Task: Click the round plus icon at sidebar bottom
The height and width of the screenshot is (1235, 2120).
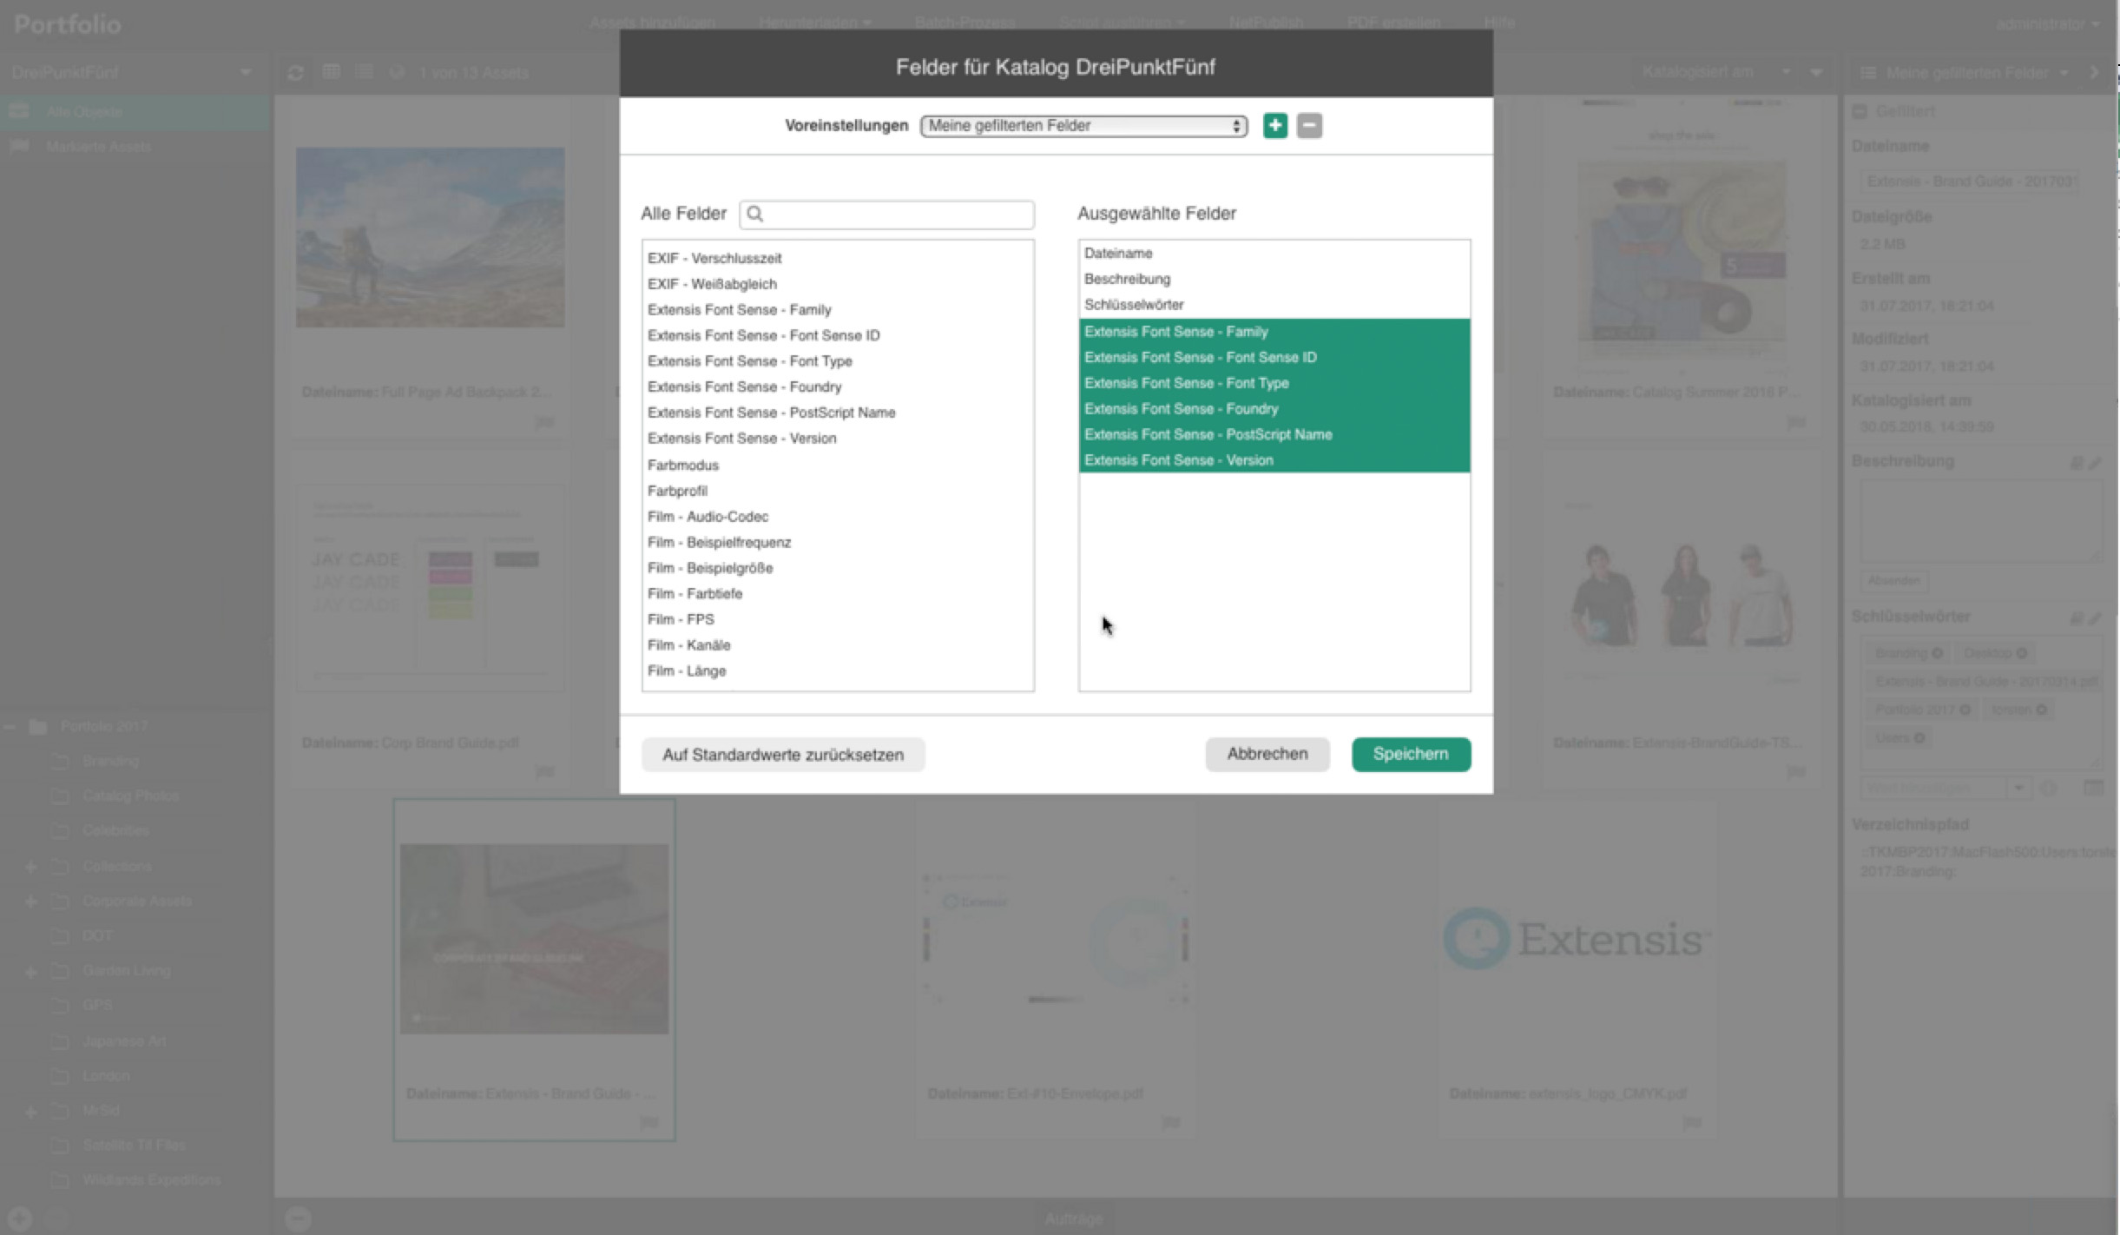Action: coord(20,1218)
